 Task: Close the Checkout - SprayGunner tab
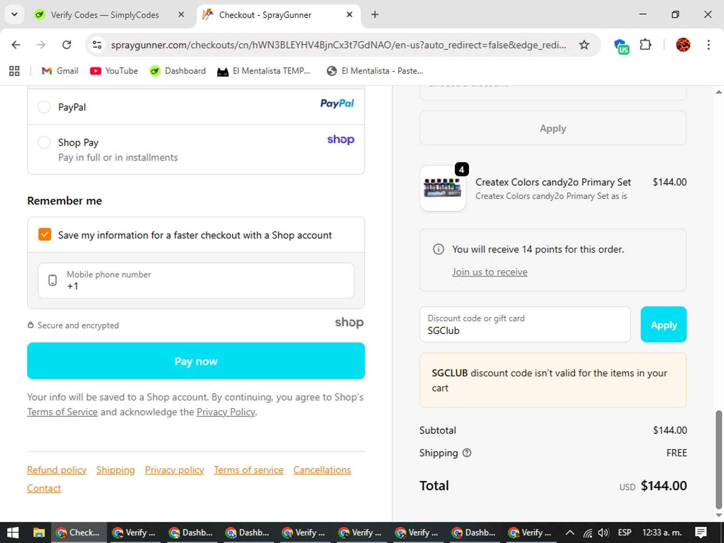click(x=349, y=14)
